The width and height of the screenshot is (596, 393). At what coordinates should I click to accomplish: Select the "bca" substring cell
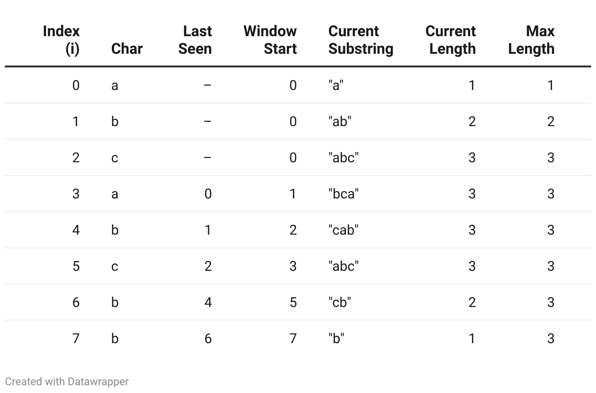click(x=343, y=194)
